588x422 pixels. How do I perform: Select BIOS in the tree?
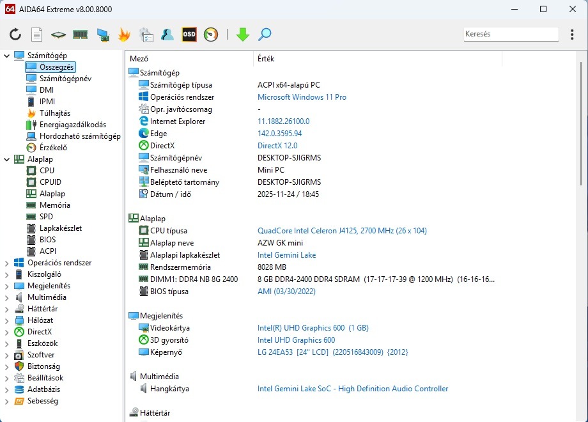pyautogui.click(x=42, y=240)
